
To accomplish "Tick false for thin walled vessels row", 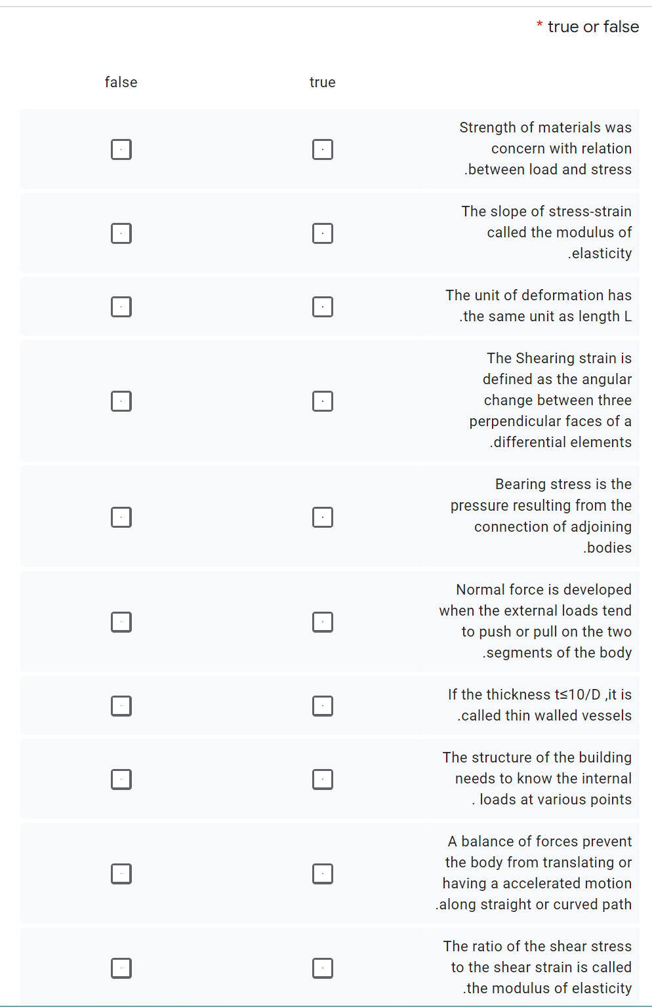I will pyautogui.click(x=121, y=706).
